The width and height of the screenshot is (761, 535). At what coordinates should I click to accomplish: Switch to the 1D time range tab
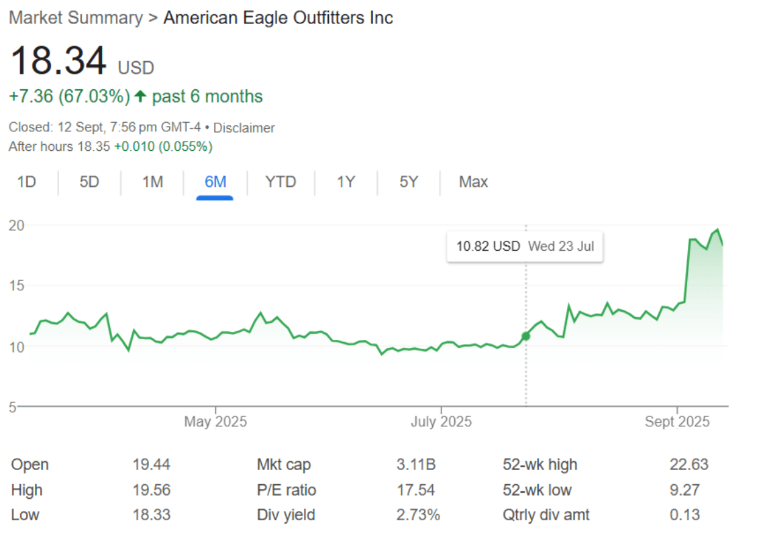[26, 182]
